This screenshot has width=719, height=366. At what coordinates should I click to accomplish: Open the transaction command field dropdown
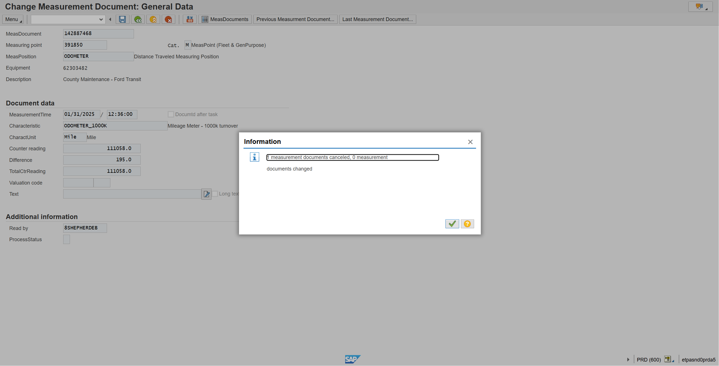(101, 19)
